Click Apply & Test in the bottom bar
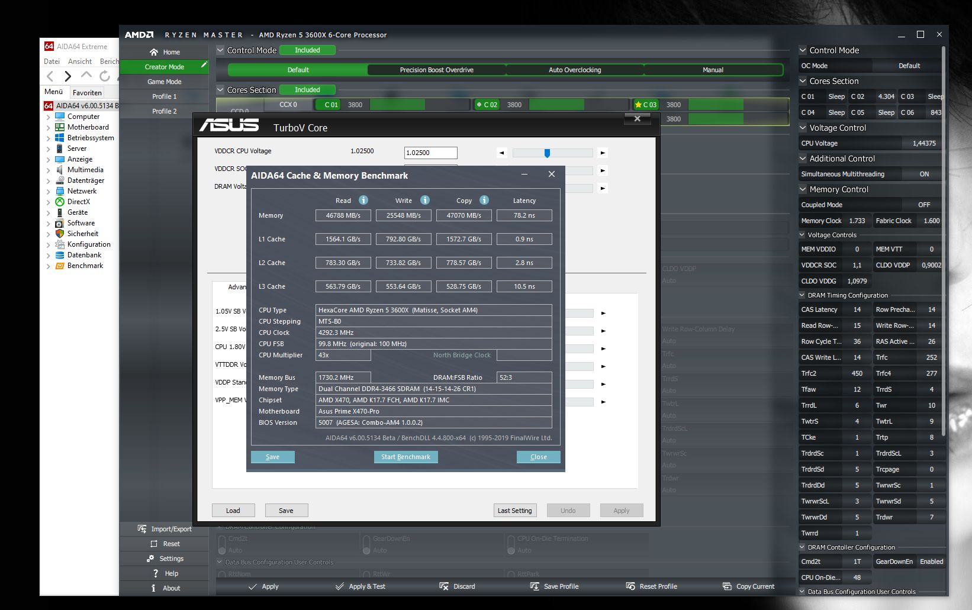 coord(360,586)
